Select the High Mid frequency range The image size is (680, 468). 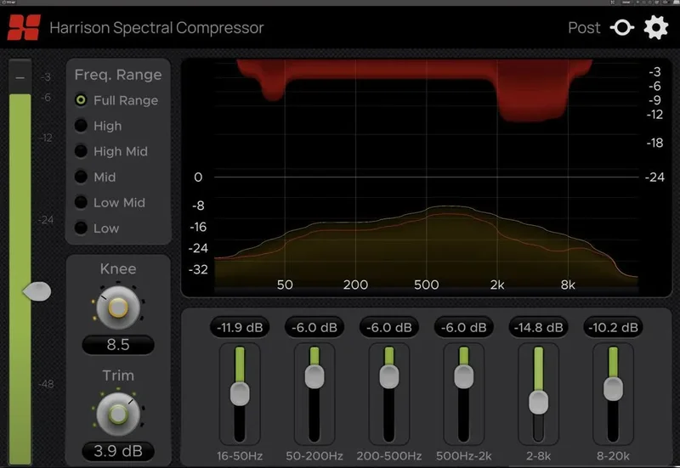point(111,151)
